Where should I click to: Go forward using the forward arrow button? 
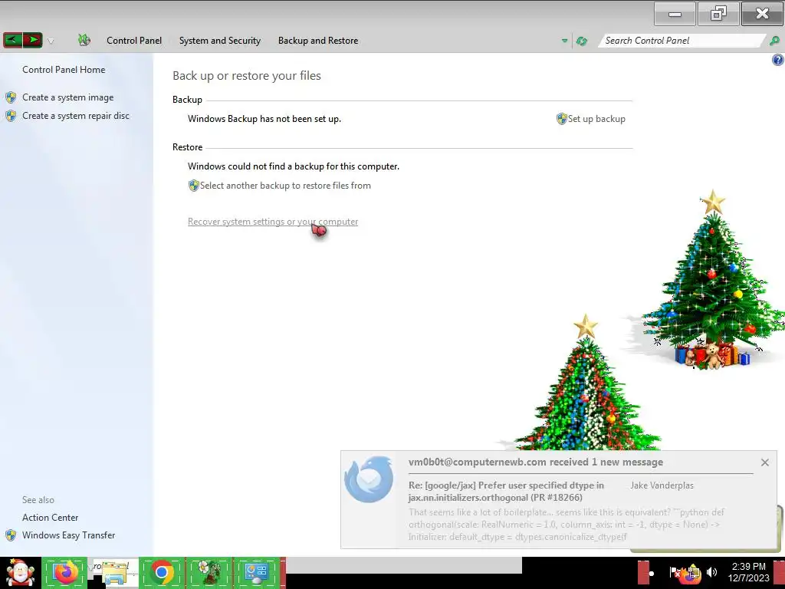tap(32, 40)
